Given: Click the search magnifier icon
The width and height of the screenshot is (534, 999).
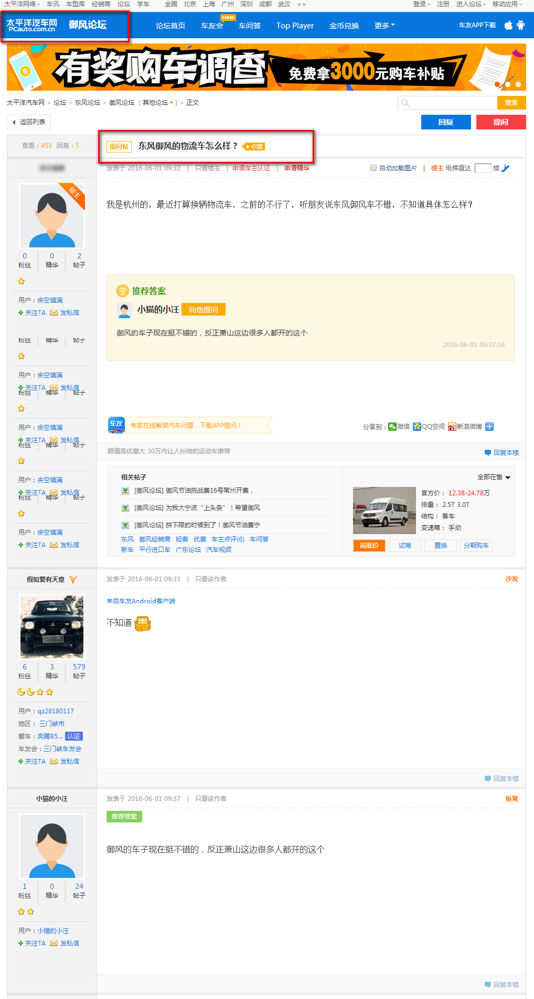Looking at the screenshot, I should [x=405, y=103].
